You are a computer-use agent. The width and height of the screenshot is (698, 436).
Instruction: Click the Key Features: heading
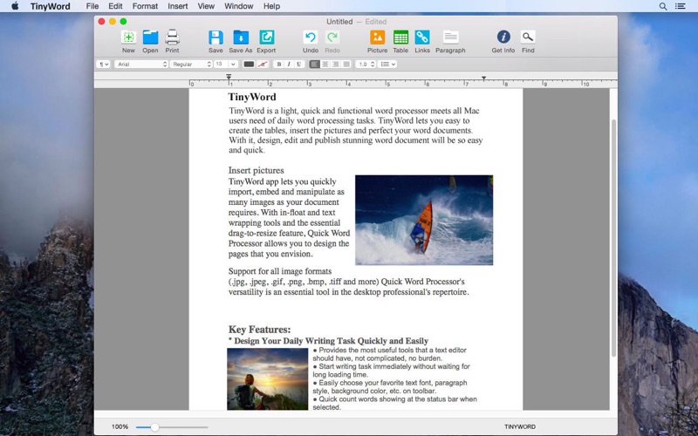(259, 330)
